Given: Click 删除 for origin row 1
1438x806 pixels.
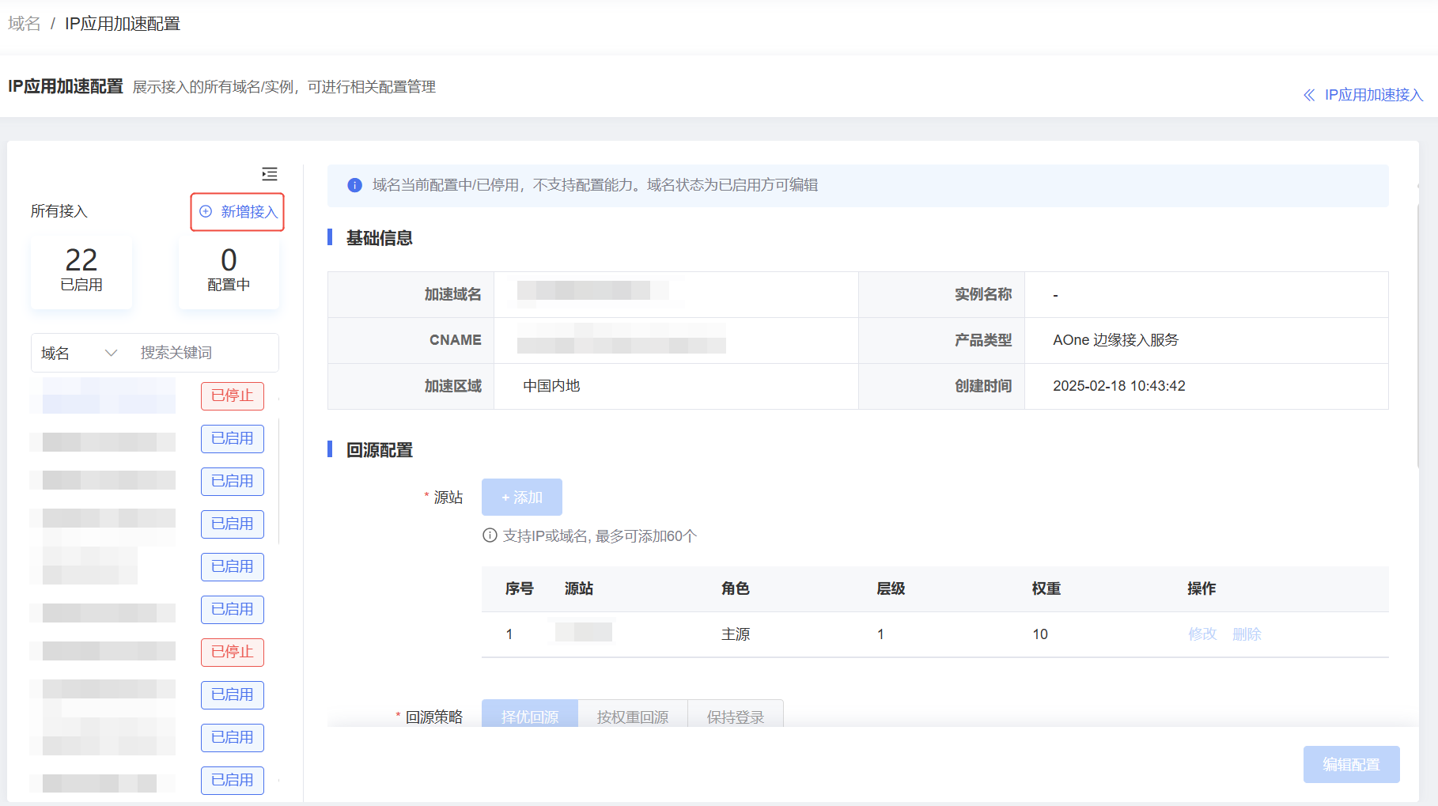Looking at the screenshot, I should 1247,634.
